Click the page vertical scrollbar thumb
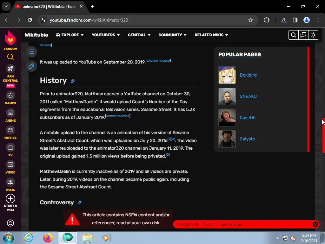 pos(323,135)
